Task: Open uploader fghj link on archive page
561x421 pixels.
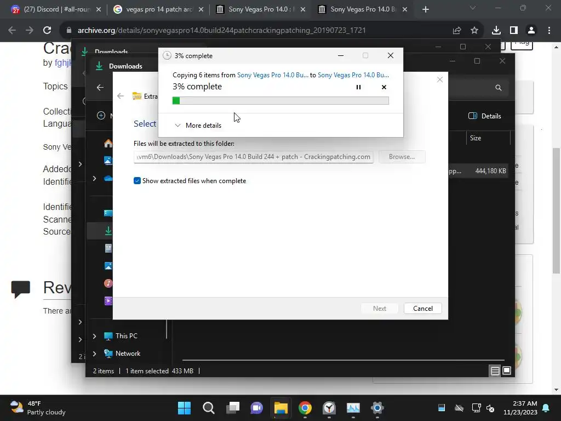Action: 62,62
